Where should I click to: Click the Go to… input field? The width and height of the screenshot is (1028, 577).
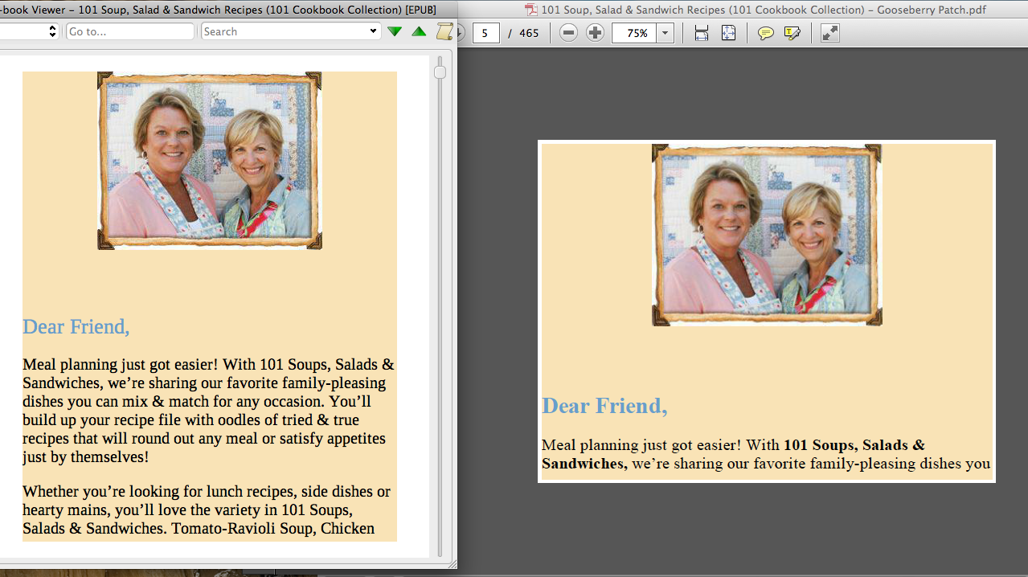point(130,31)
